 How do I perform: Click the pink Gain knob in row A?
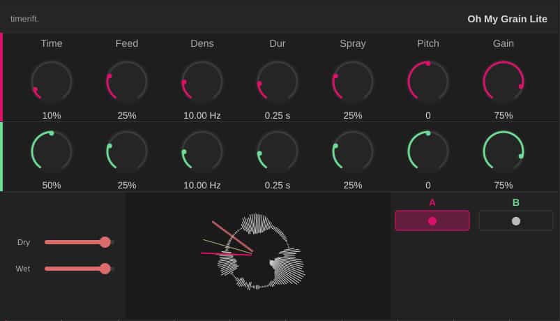[x=504, y=82]
